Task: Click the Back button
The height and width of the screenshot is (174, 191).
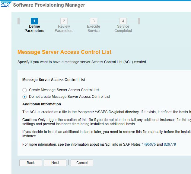Action: click(x=30, y=163)
